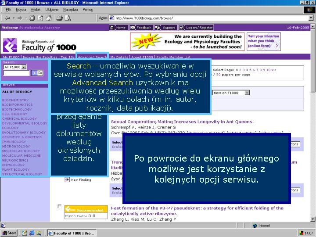Click the IE Back arrow button
Viewport: 316px width, 237px height.
click(7, 18)
